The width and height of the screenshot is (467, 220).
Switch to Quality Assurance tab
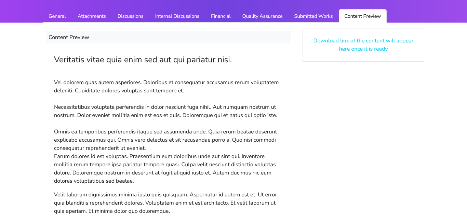262,16
